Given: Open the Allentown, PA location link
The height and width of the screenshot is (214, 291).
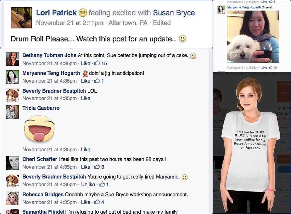Looking at the screenshot, I should (128, 23).
